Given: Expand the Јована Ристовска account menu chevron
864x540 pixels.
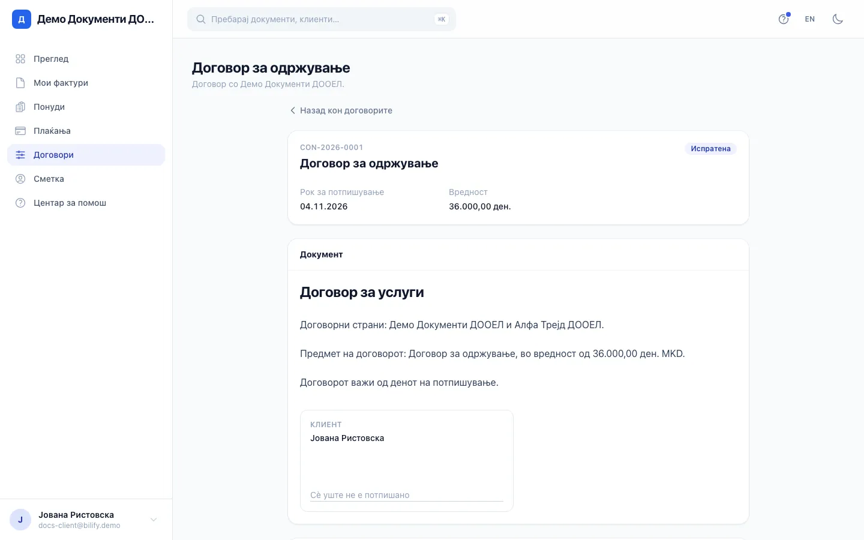Looking at the screenshot, I should pyautogui.click(x=154, y=520).
